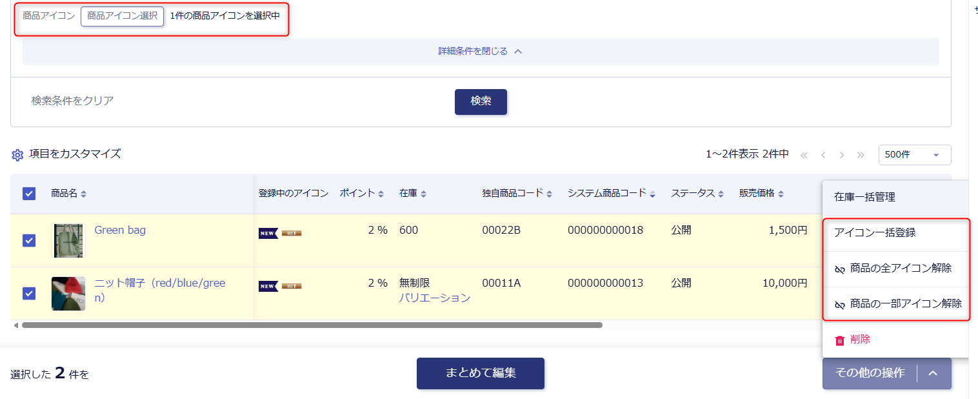The height and width of the screenshot is (399, 978).
Task: Toggle the select-all checkbox in table header
Action: 29,194
